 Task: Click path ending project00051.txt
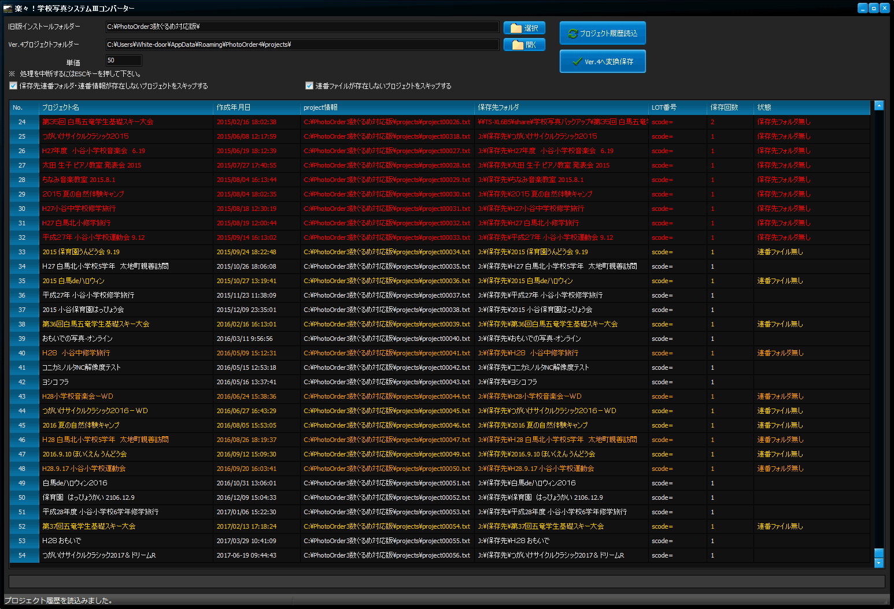click(x=387, y=483)
